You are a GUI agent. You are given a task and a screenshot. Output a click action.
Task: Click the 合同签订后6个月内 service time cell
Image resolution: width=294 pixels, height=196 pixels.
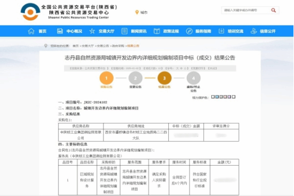179,180
